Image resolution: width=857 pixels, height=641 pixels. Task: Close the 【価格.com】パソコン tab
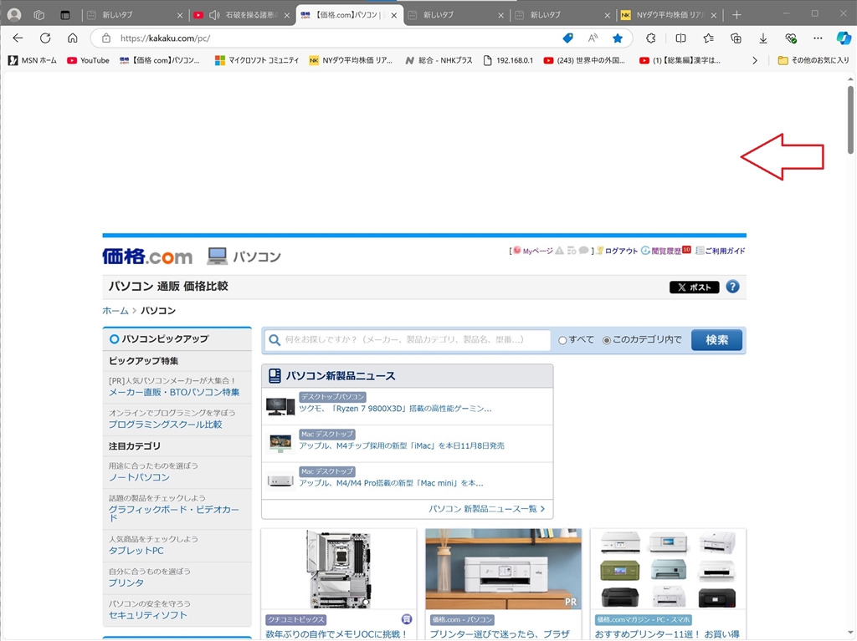tap(394, 15)
